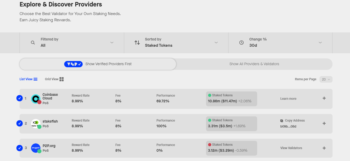Click Learn more for Coinbase Cloud

pos(288,99)
